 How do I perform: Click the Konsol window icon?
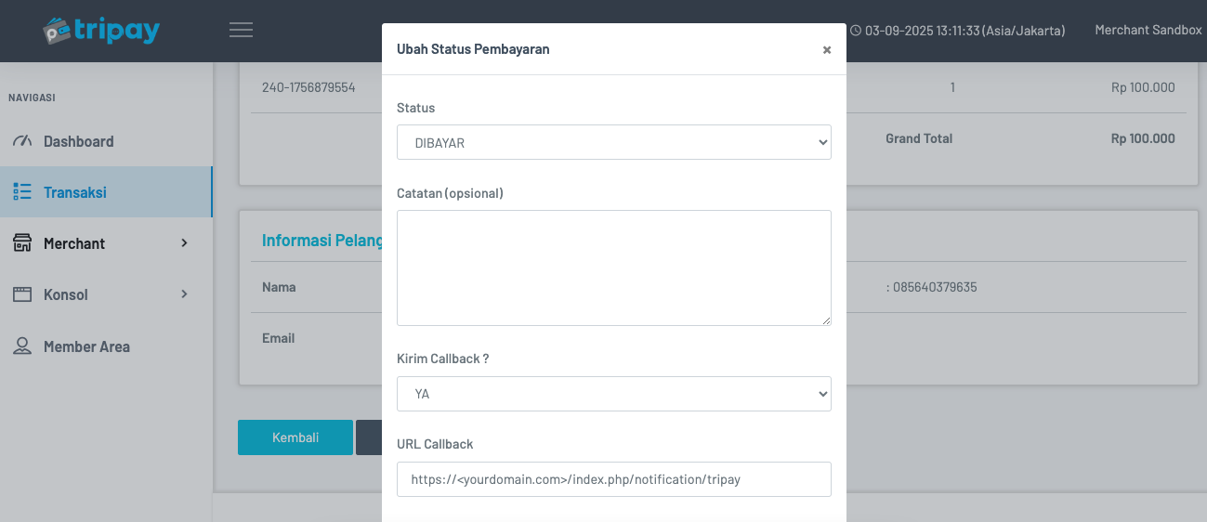(x=22, y=294)
